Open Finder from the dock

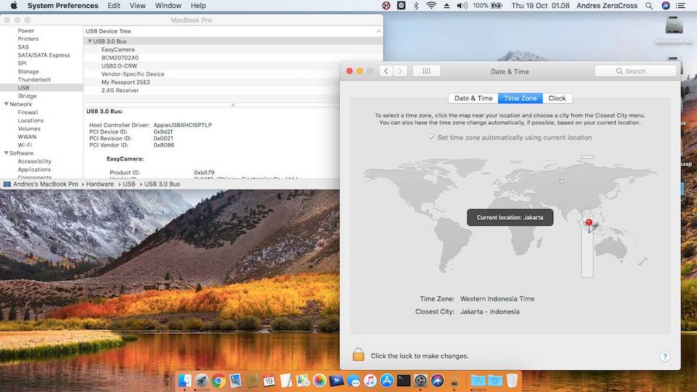(x=185, y=380)
